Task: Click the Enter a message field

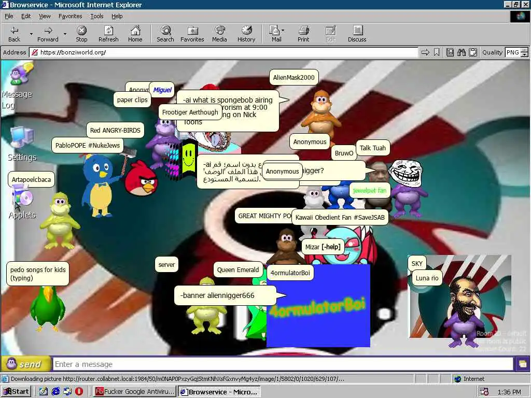Action: 283,364
